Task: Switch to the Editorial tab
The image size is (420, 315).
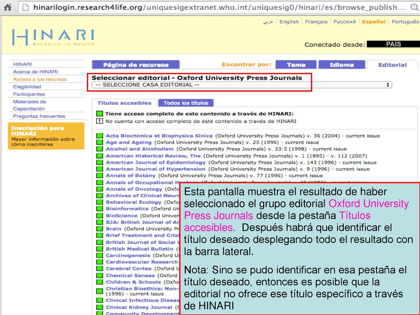Action: 393,65
